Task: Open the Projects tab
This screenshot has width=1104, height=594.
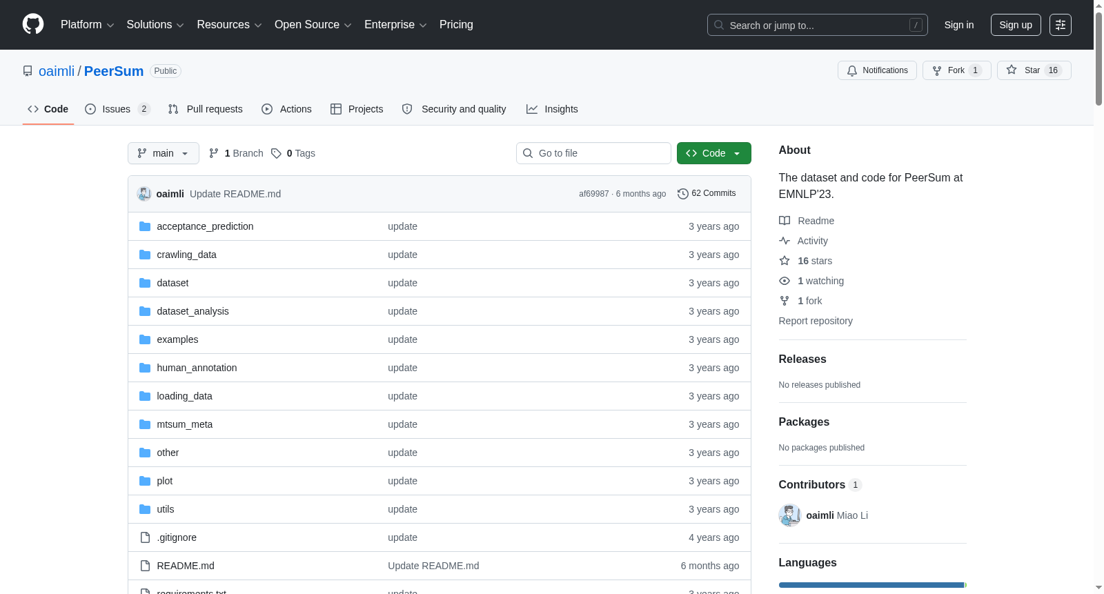Action: [x=357, y=109]
